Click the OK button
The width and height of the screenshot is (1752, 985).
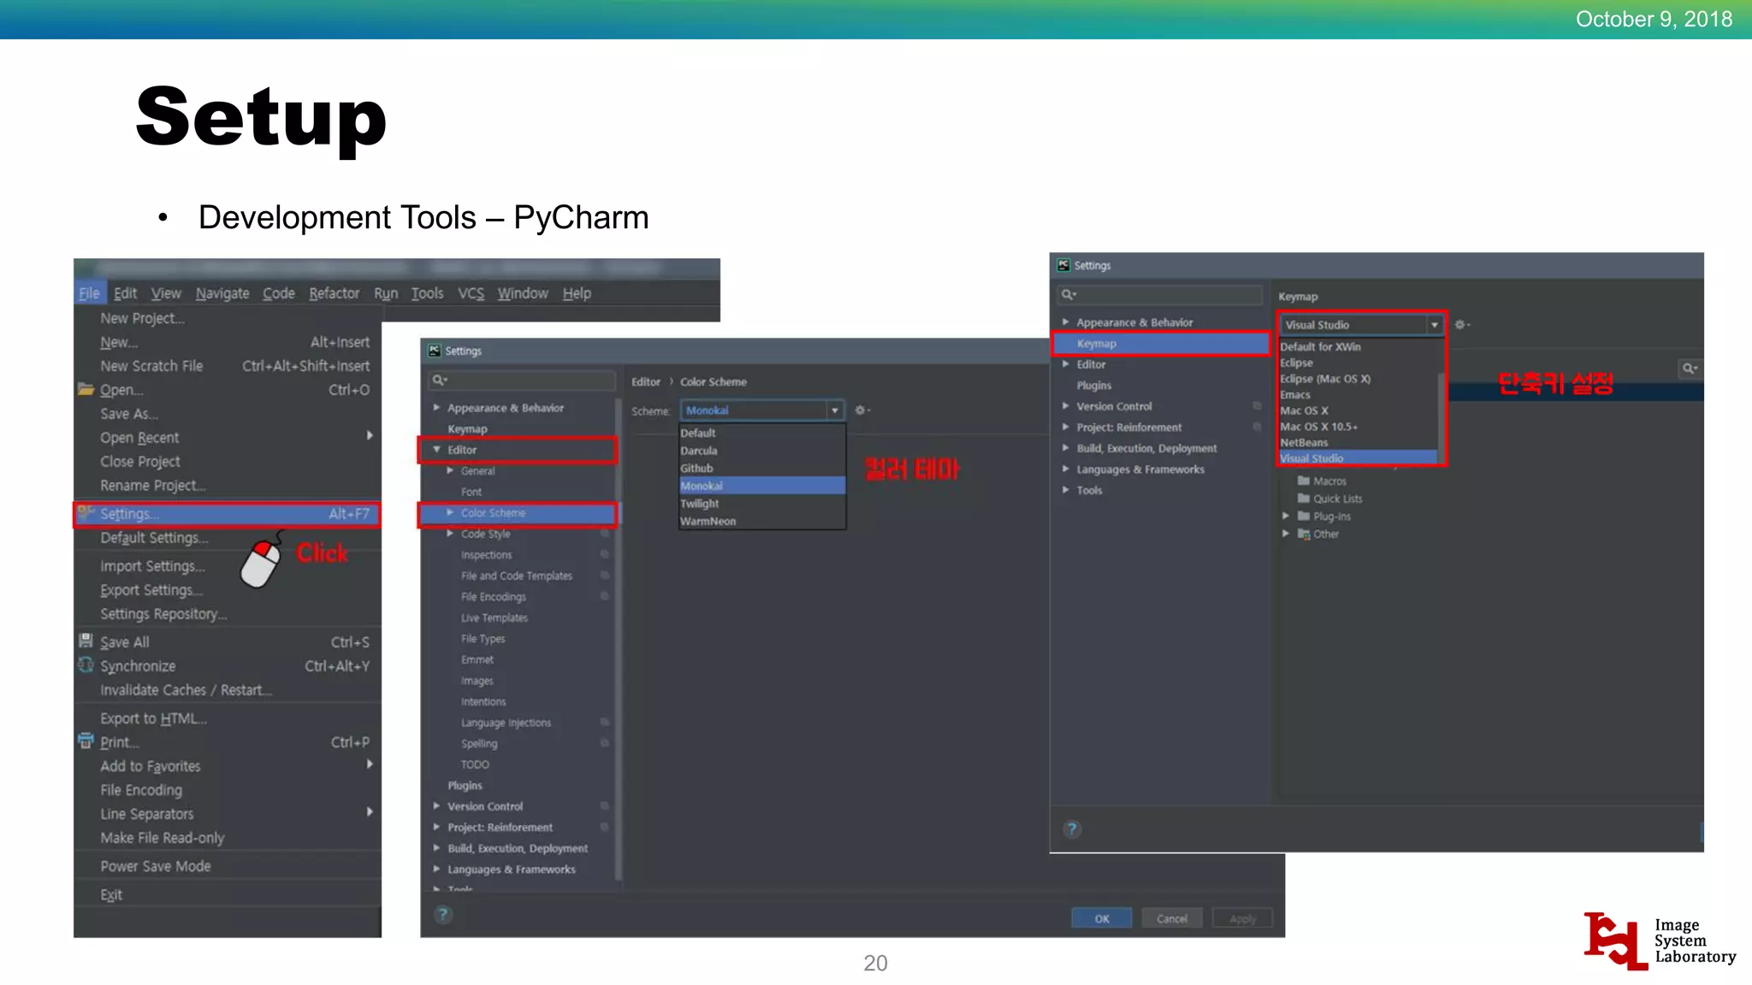coord(1102,918)
